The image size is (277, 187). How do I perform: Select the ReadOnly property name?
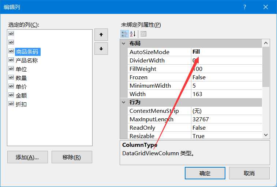pos(142,127)
